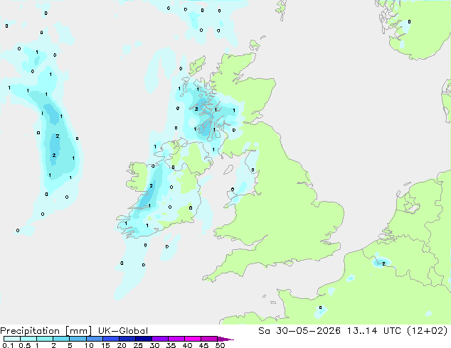
Task: Click the 20–25 mm dark blue swatch
Action: point(127,339)
